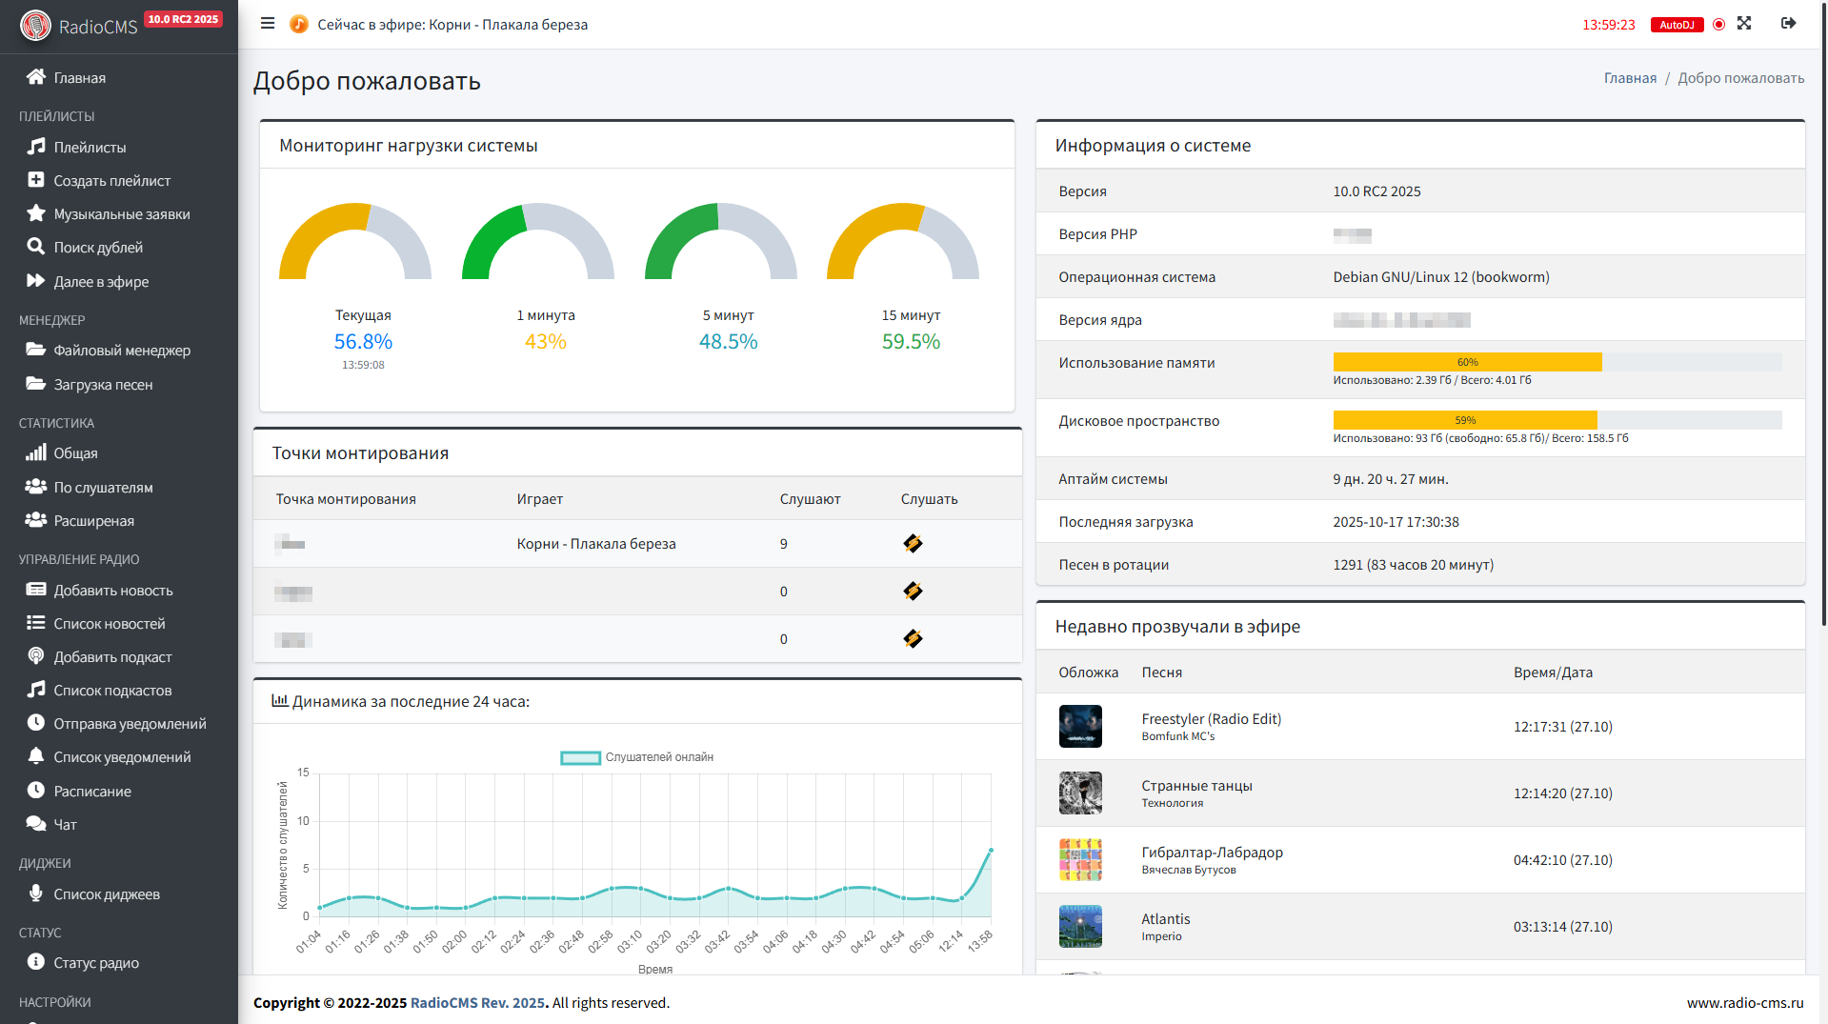
Task: Click the page's vertical scrollbar
Action: pos(1822,314)
